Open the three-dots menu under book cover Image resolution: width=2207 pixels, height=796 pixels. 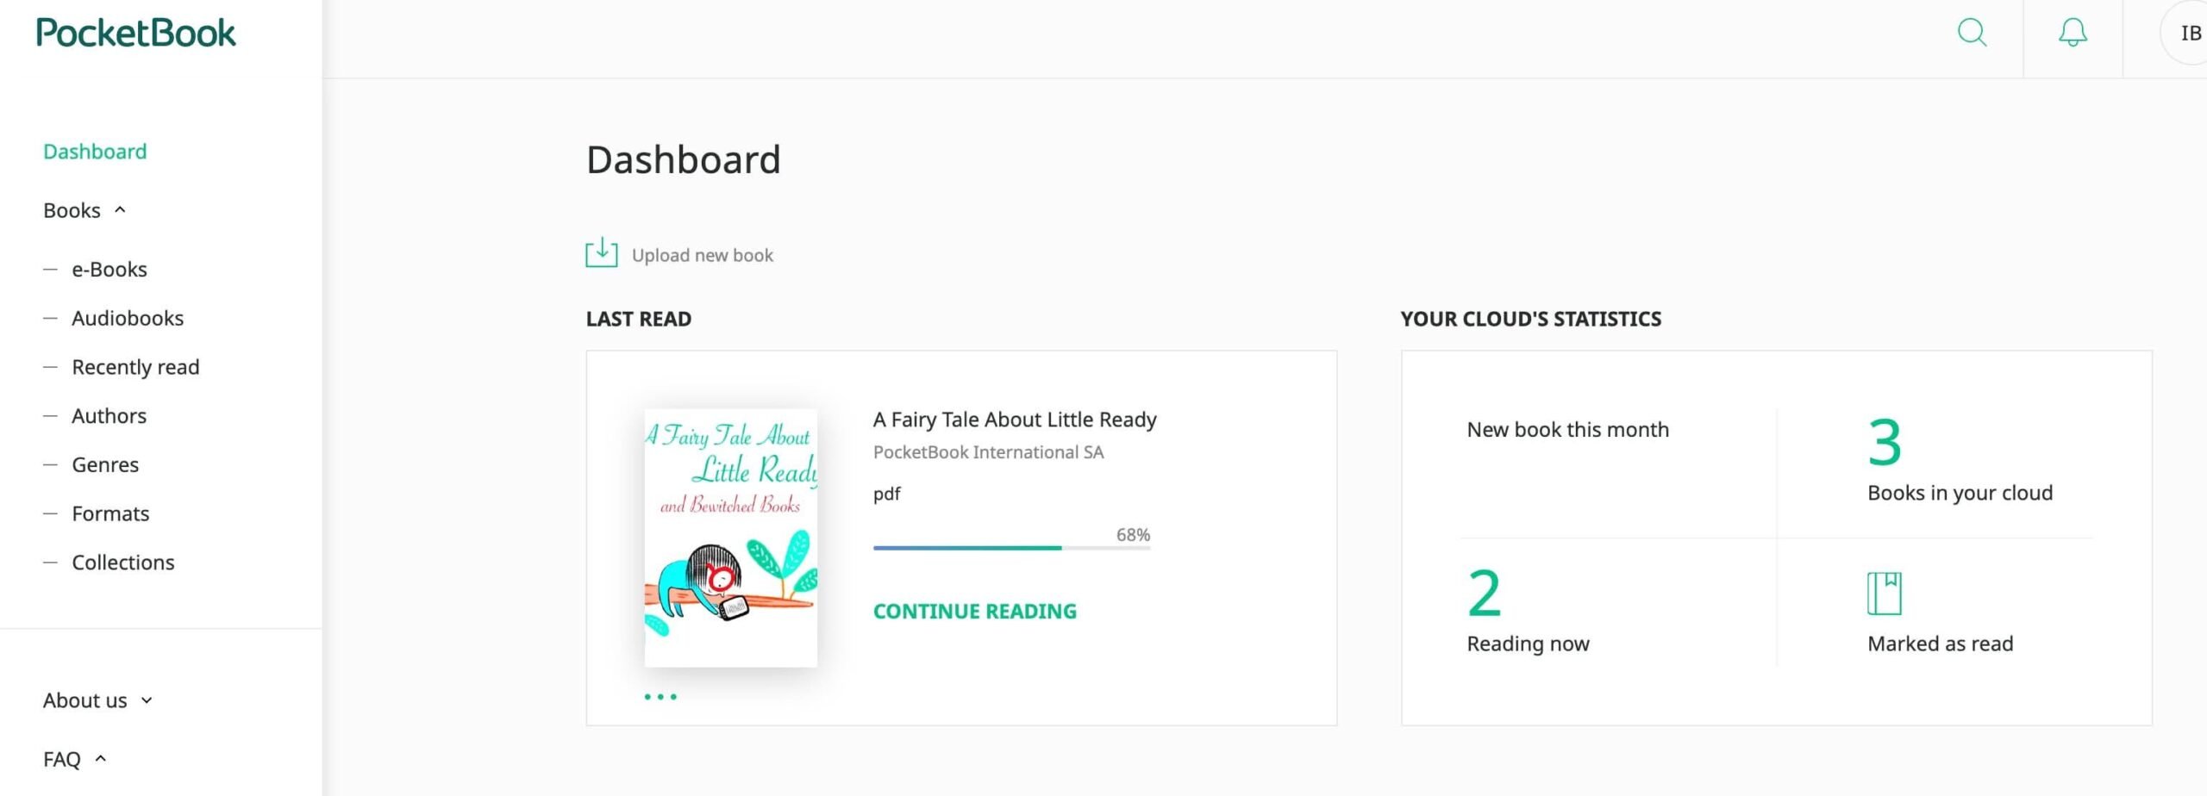[x=660, y=697]
